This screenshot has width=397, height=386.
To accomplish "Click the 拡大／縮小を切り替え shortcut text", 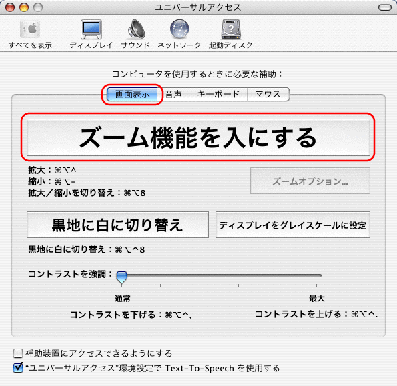I will point(87,193).
